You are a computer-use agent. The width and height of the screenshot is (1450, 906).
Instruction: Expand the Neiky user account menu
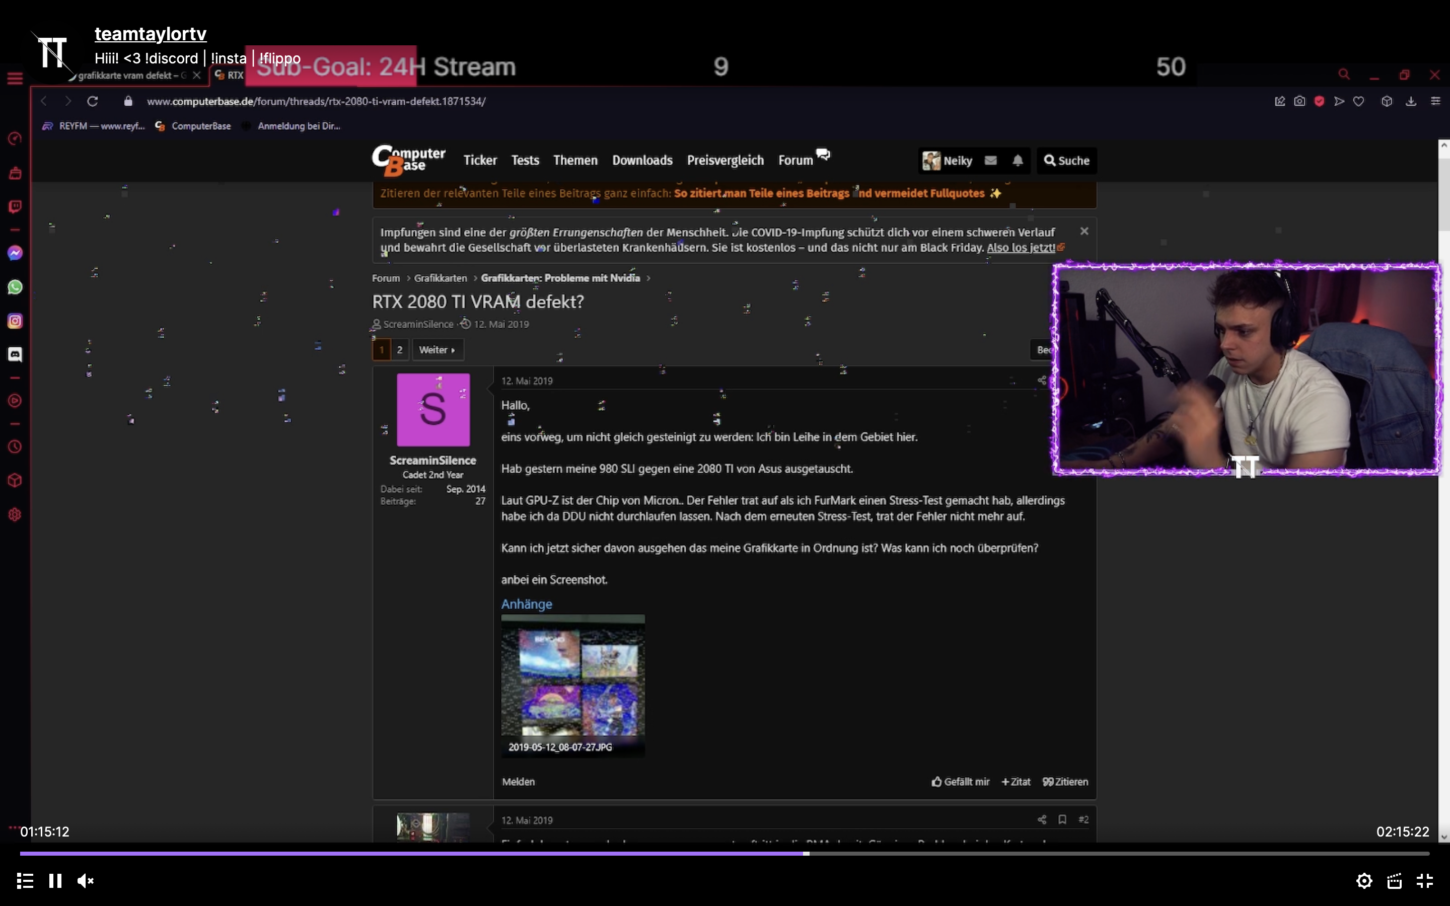948,161
